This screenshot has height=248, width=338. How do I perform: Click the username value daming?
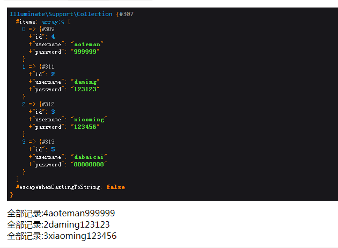pyautogui.click(x=85, y=82)
